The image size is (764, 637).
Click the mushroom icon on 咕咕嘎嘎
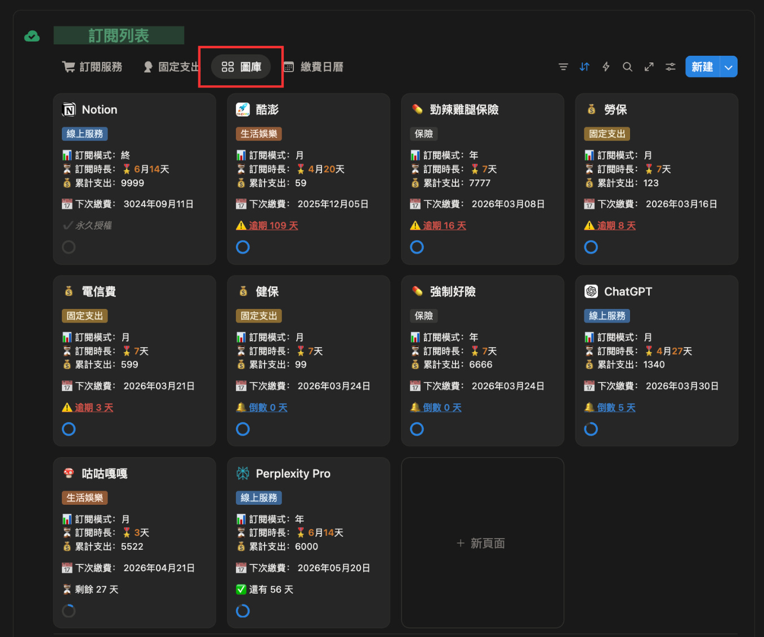coord(69,473)
